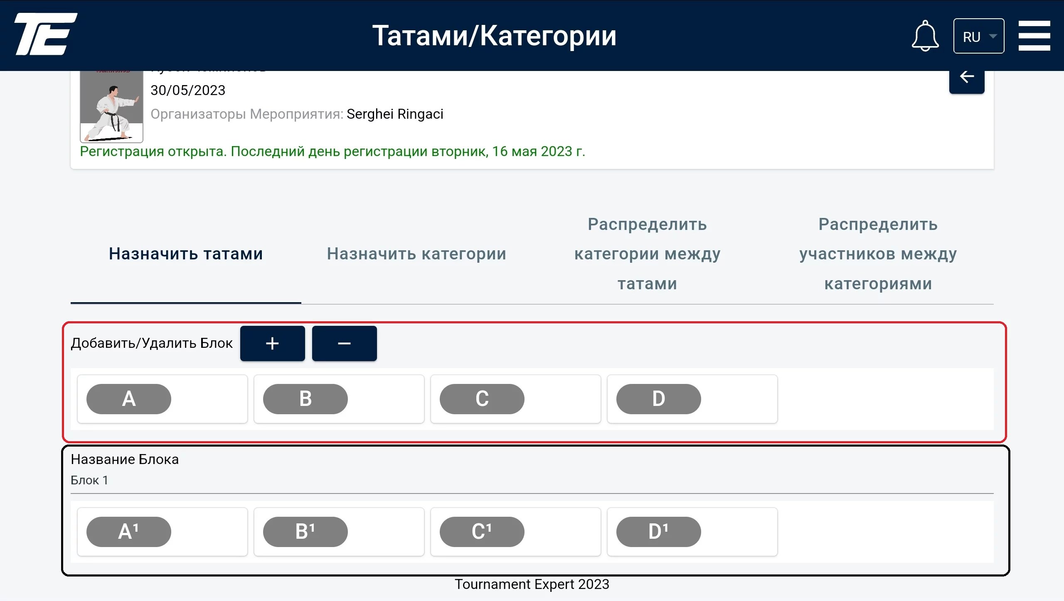
Task: Select tatami A¹ in Block 1
Action: 129,532
